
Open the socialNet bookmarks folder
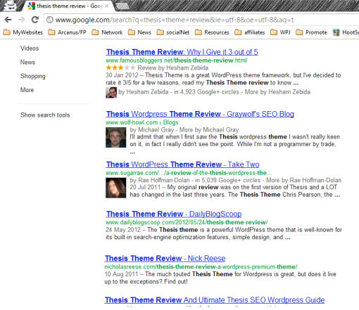(173, 32)
